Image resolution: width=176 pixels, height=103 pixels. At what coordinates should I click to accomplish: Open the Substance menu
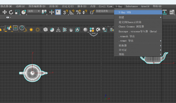tap(132, 6)
